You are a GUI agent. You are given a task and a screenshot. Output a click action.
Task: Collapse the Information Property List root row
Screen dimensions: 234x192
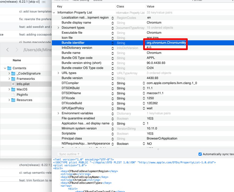coord(54,12)
